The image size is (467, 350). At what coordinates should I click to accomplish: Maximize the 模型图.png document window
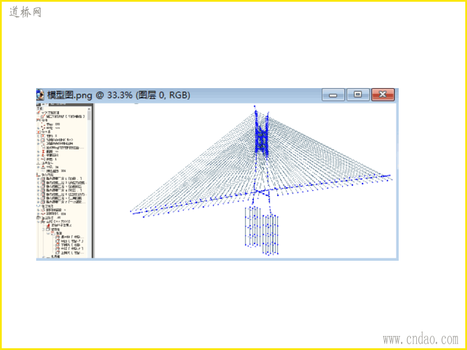click(358, 94)
